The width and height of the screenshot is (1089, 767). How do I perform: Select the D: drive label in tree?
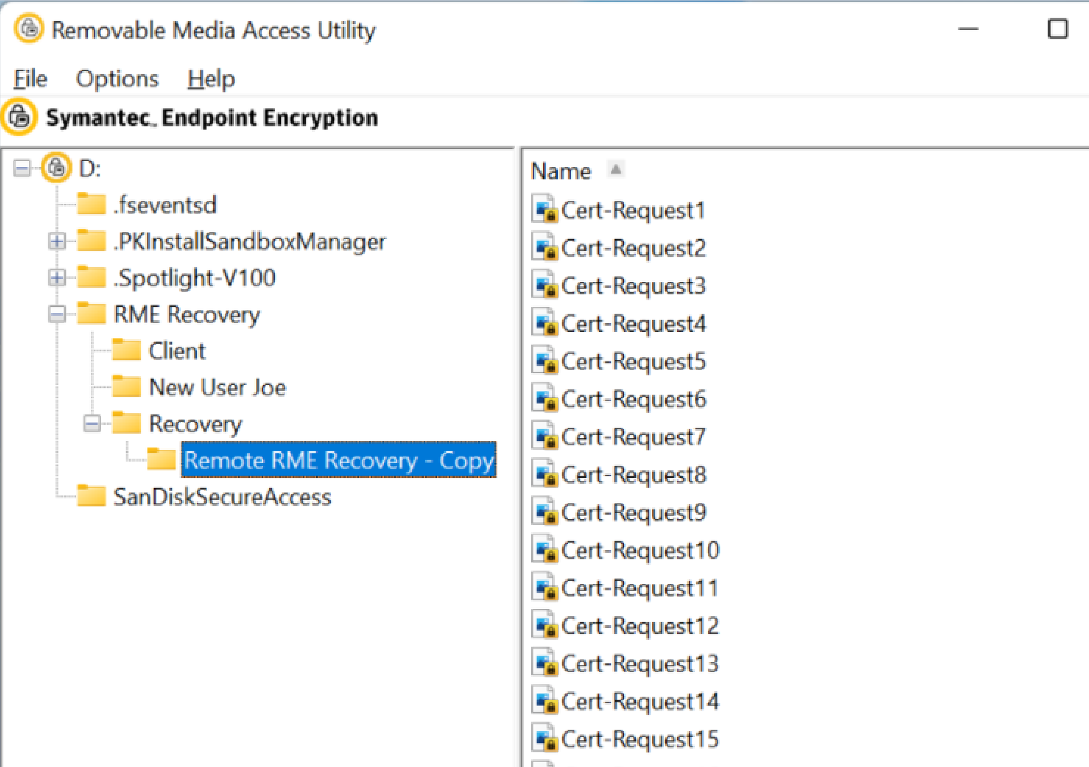click(90, 168)
